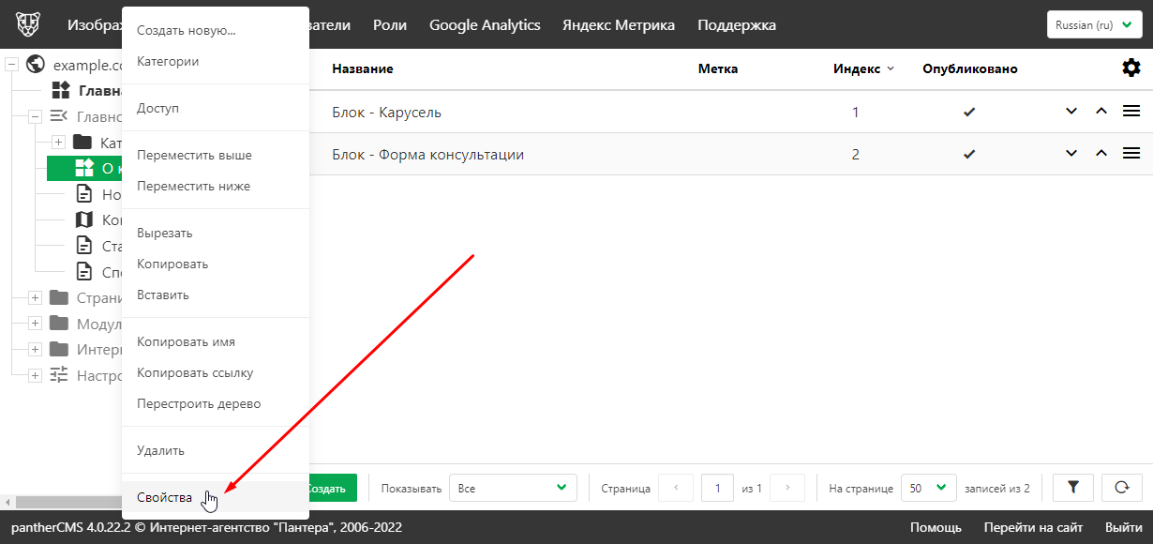
Task: Open the row menu for Блок - Карусель
Action: 1131,112
